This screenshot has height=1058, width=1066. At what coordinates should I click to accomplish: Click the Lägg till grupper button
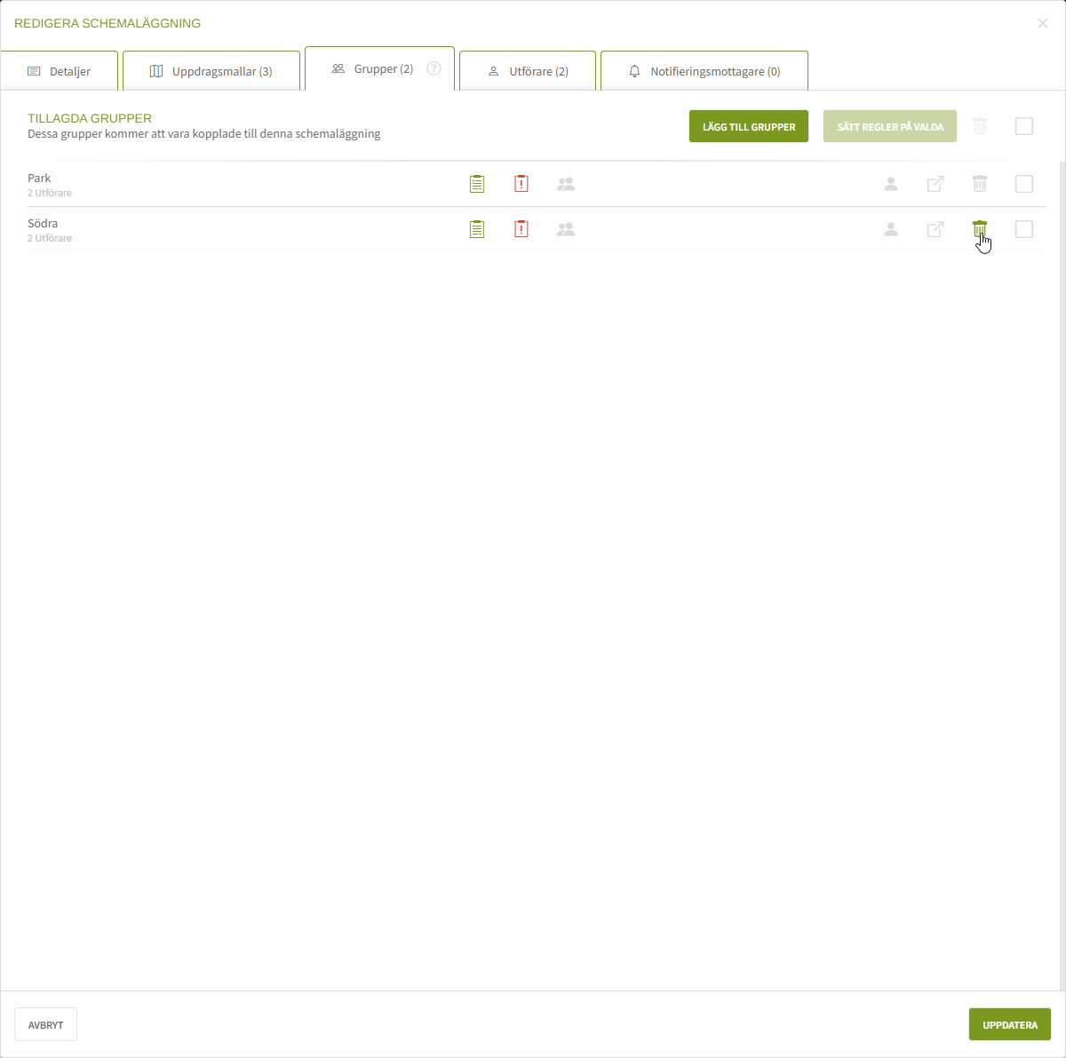[749, 126]
